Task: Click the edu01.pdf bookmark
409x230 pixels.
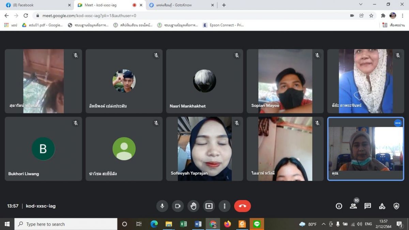Action: point(43,25)
